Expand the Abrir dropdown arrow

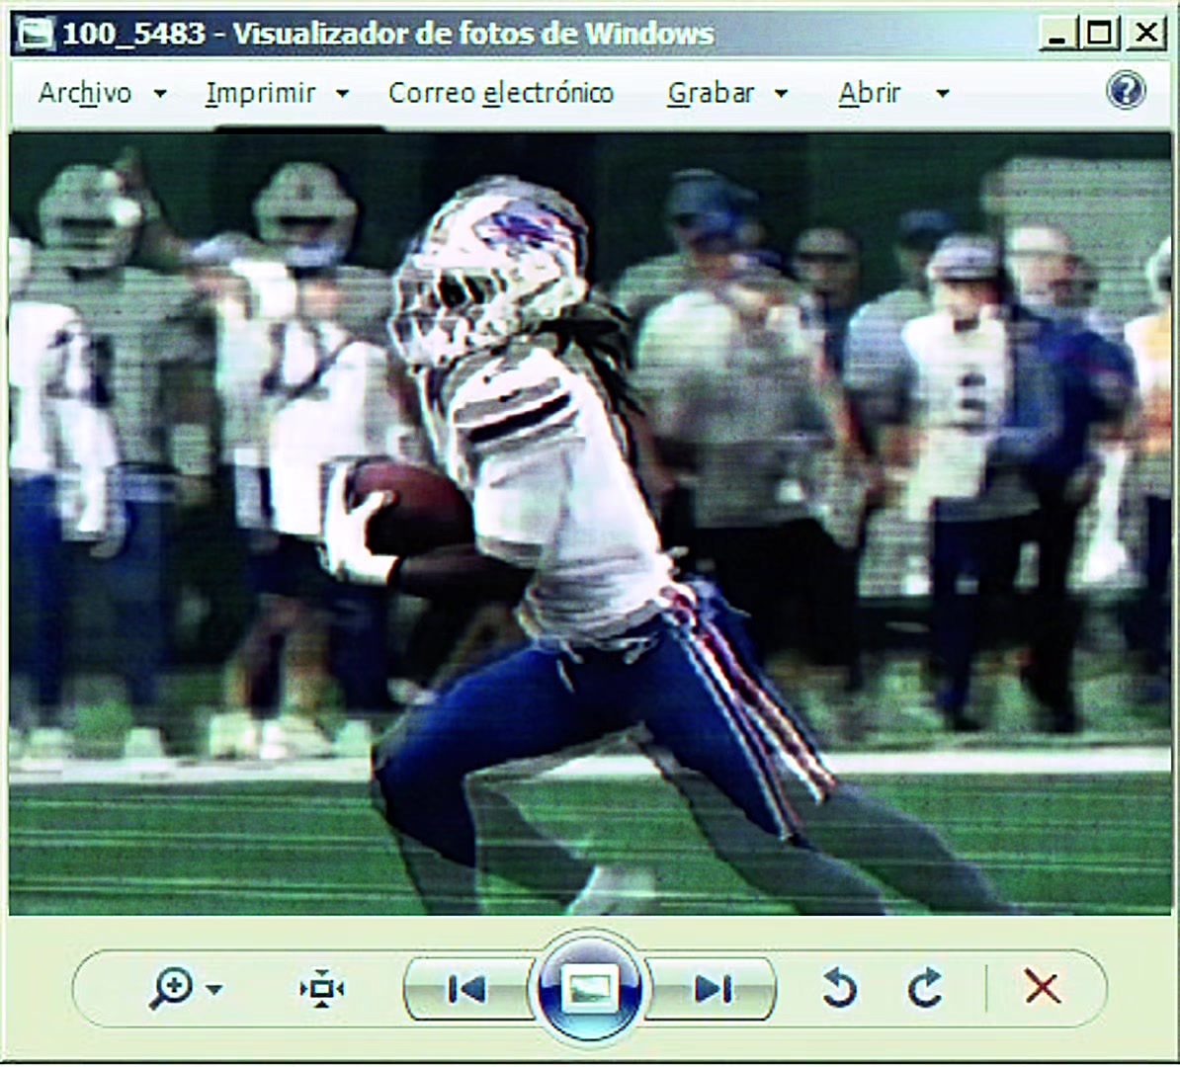942,94
